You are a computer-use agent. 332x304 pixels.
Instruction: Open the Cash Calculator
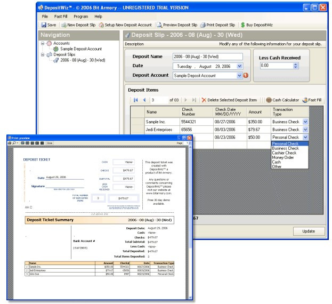click(282, 100)
